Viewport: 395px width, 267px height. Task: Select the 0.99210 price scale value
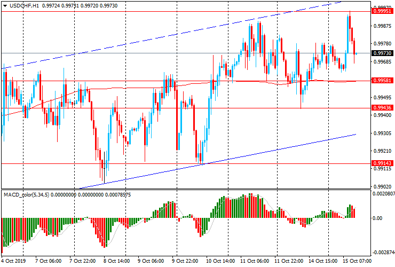383,151
